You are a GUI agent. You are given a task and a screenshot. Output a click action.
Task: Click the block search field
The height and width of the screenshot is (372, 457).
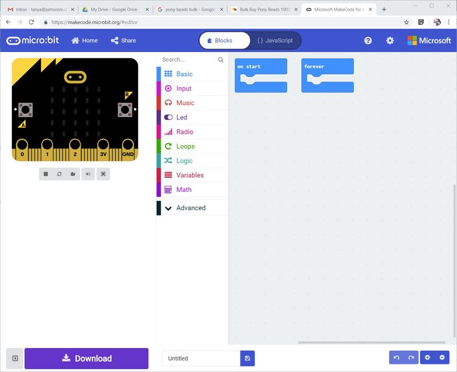point(188,60)
